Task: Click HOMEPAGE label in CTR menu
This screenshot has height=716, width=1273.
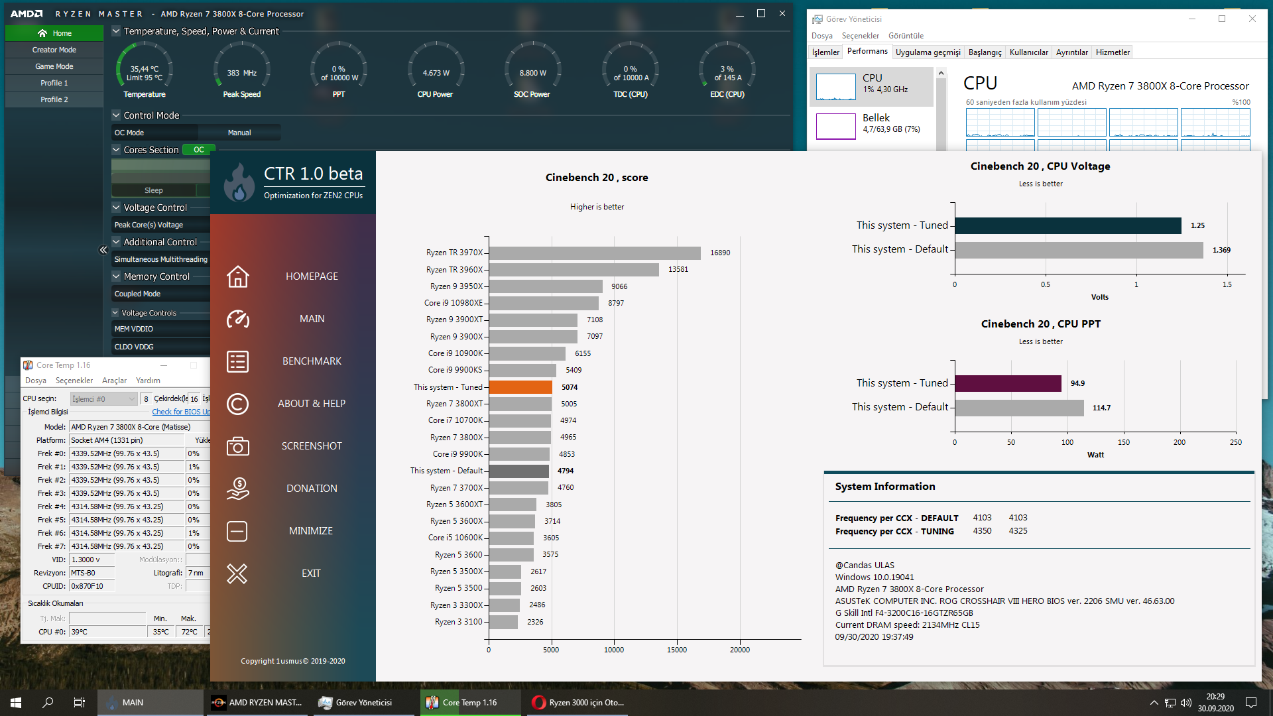Action: pyautogui.click(x=312, y=276)
